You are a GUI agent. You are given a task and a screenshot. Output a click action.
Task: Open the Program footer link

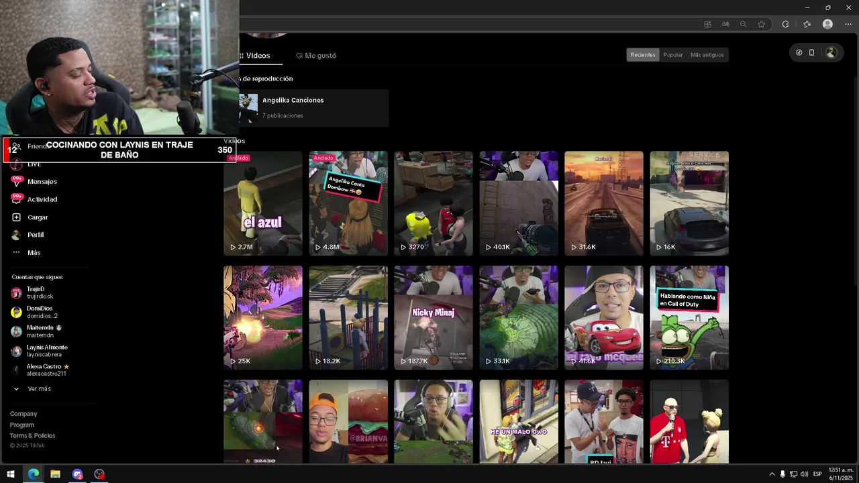(x=22, y=425)
